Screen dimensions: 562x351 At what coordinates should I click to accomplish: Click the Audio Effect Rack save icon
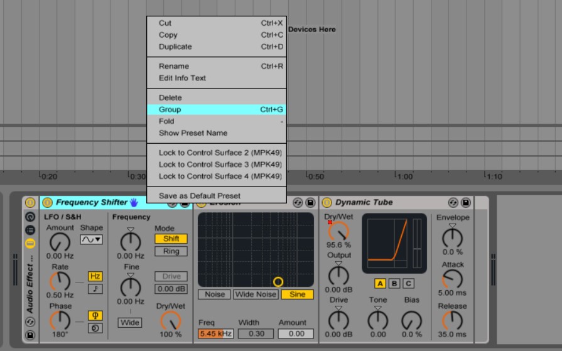coord(30,335)
